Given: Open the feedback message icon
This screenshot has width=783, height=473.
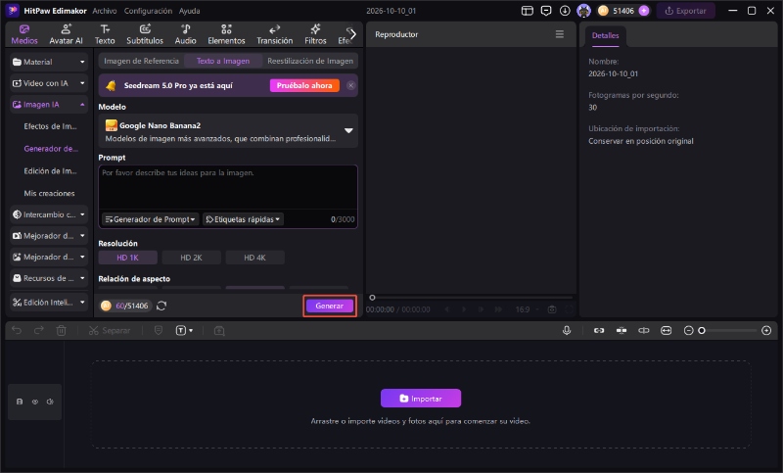Looking at the screenshot, I should tap(546, 11).
